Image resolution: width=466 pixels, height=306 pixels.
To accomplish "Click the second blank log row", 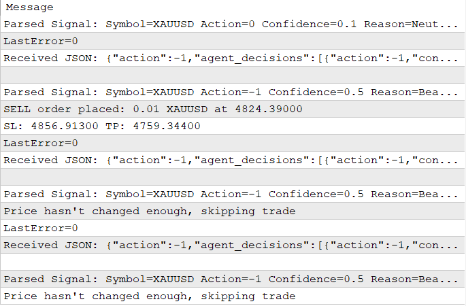I will point(231,177).
